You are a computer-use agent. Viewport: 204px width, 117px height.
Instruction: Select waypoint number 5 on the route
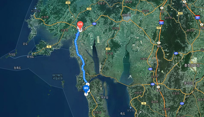(88, 84)
